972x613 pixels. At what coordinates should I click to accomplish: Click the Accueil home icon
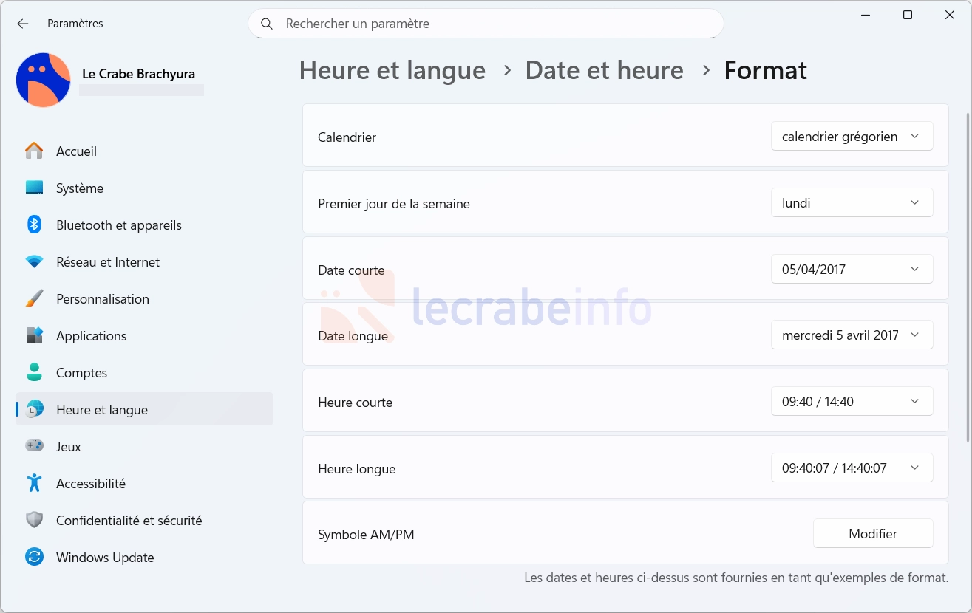(x=34, y=151)
